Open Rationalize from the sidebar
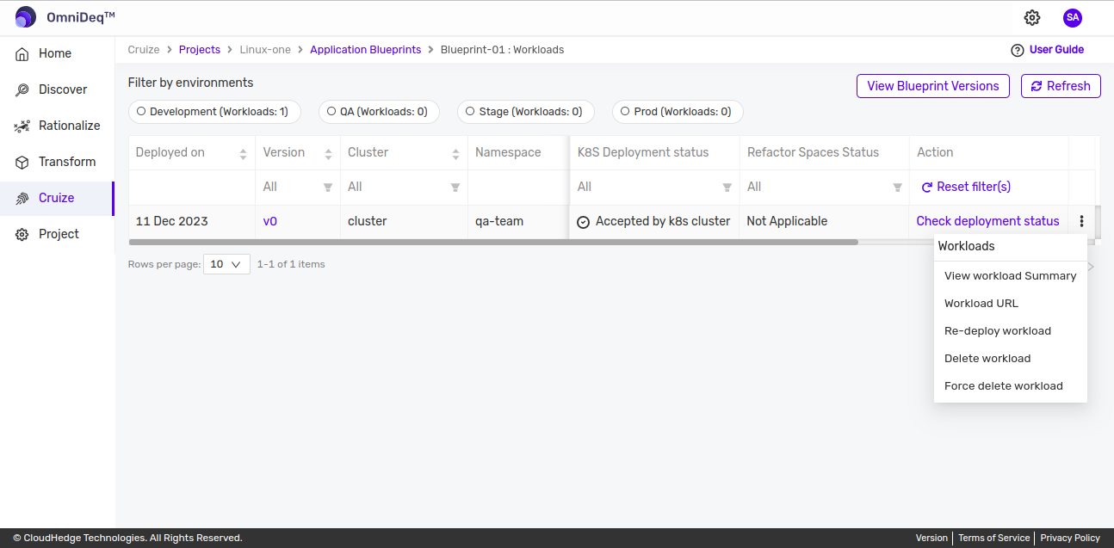1114x548 pixels. (56, 126)
